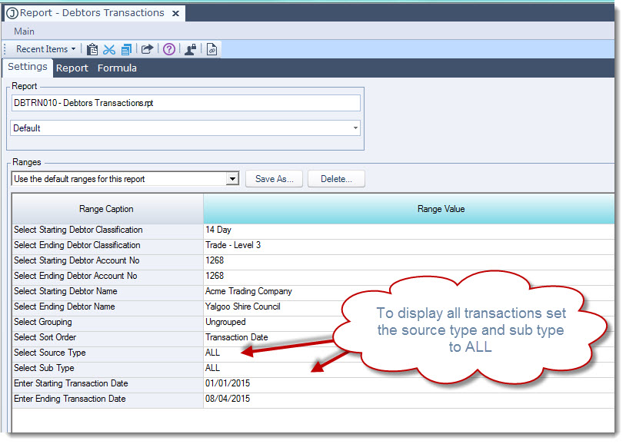626x444 pixels.
Task: Click the Save As... button
Action: tap(275, 179)
